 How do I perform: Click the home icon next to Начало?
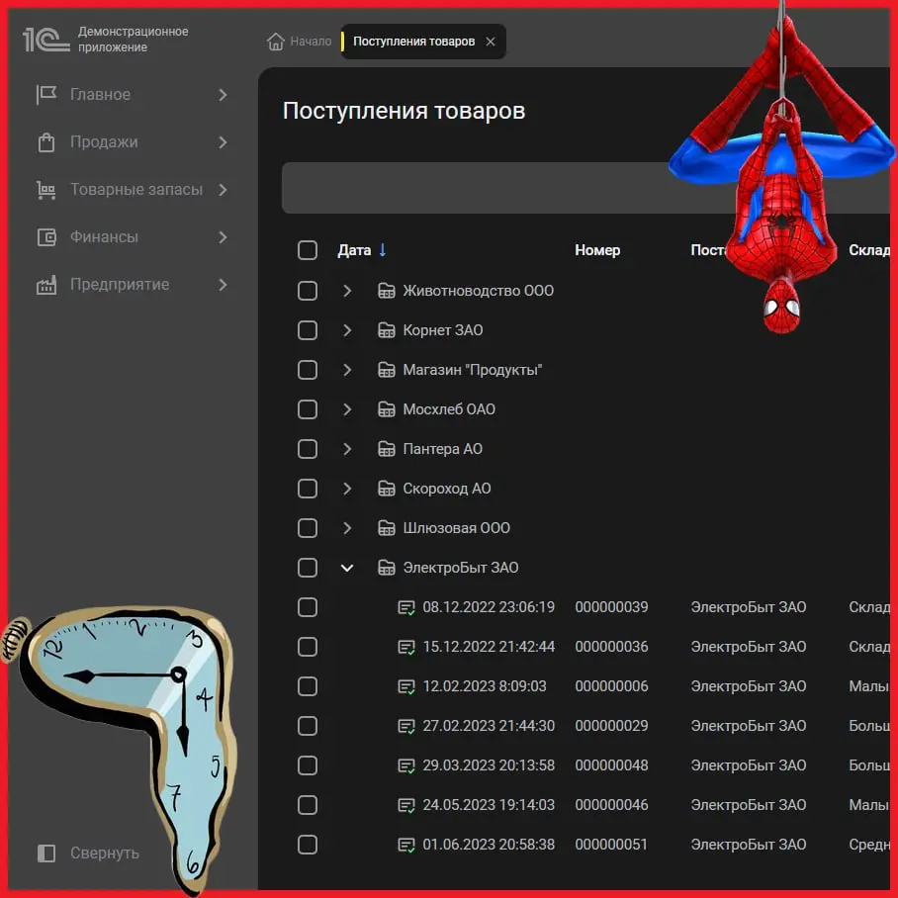coord(276,42)
